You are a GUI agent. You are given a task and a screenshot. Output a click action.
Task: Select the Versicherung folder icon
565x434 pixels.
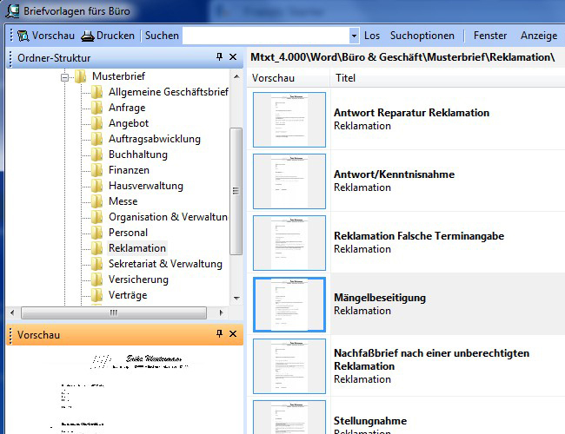click(x=97, y=279)
